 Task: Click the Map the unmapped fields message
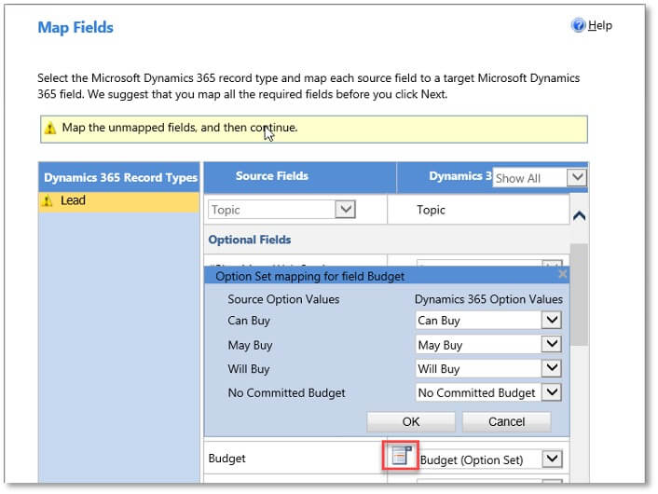180,128
